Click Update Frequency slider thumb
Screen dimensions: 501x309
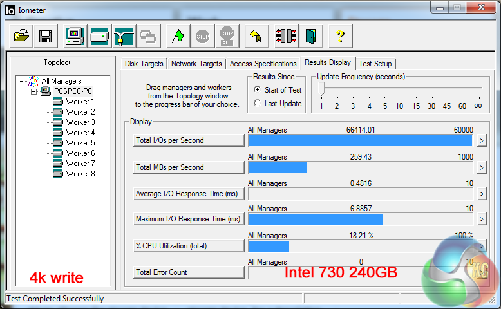(x=322, y=88)
